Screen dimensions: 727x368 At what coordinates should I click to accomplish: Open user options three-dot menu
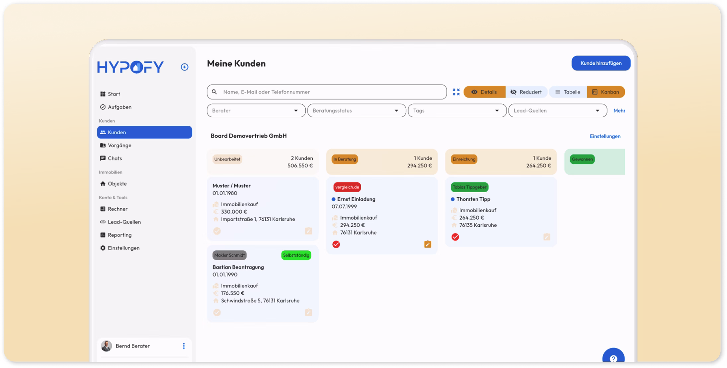[x=184, y=346]
